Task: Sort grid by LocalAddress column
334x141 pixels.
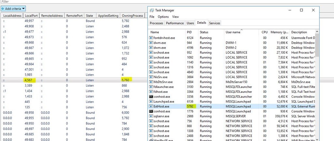Action: (x=12, y=16)
